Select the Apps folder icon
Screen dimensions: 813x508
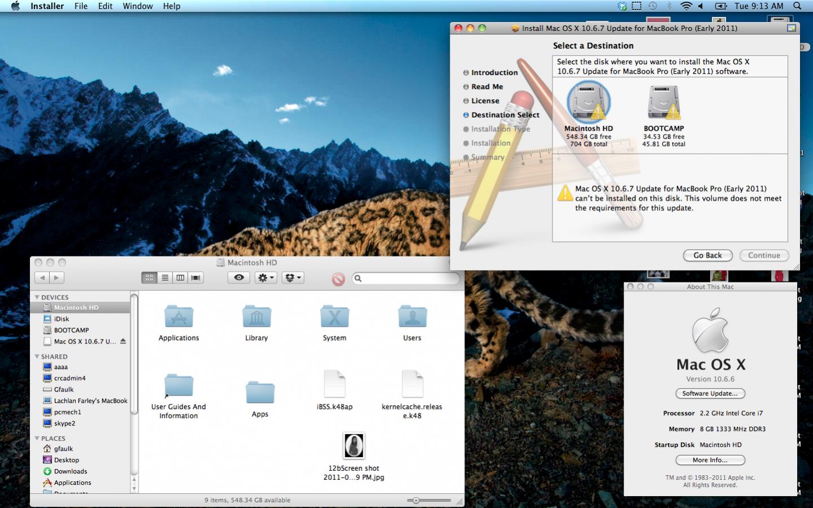[260, 392]
